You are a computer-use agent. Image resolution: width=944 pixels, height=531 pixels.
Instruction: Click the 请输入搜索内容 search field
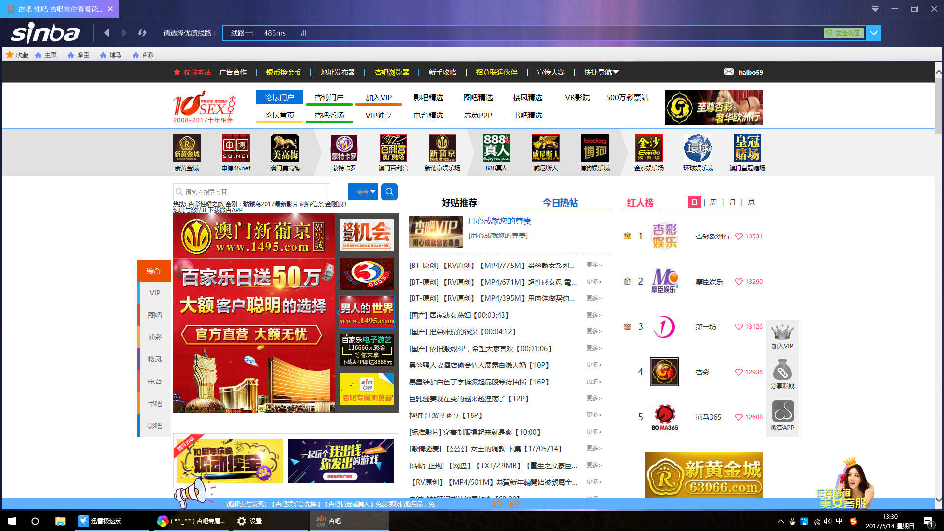pos(252,192)
